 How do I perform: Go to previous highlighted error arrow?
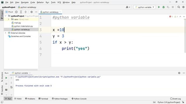[x=180, y=17]
